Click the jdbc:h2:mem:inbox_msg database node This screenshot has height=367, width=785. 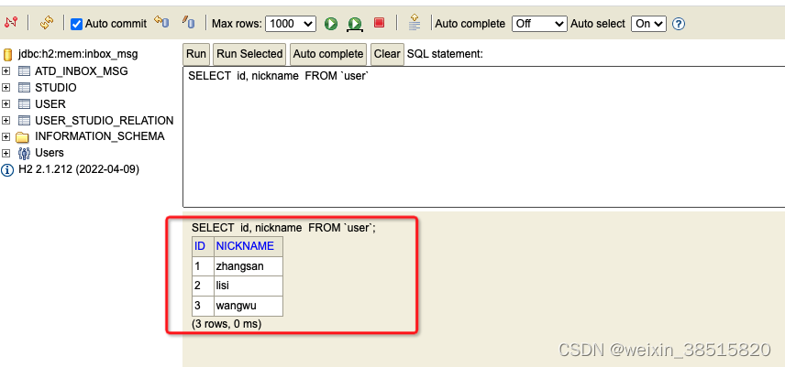(78, 54)
